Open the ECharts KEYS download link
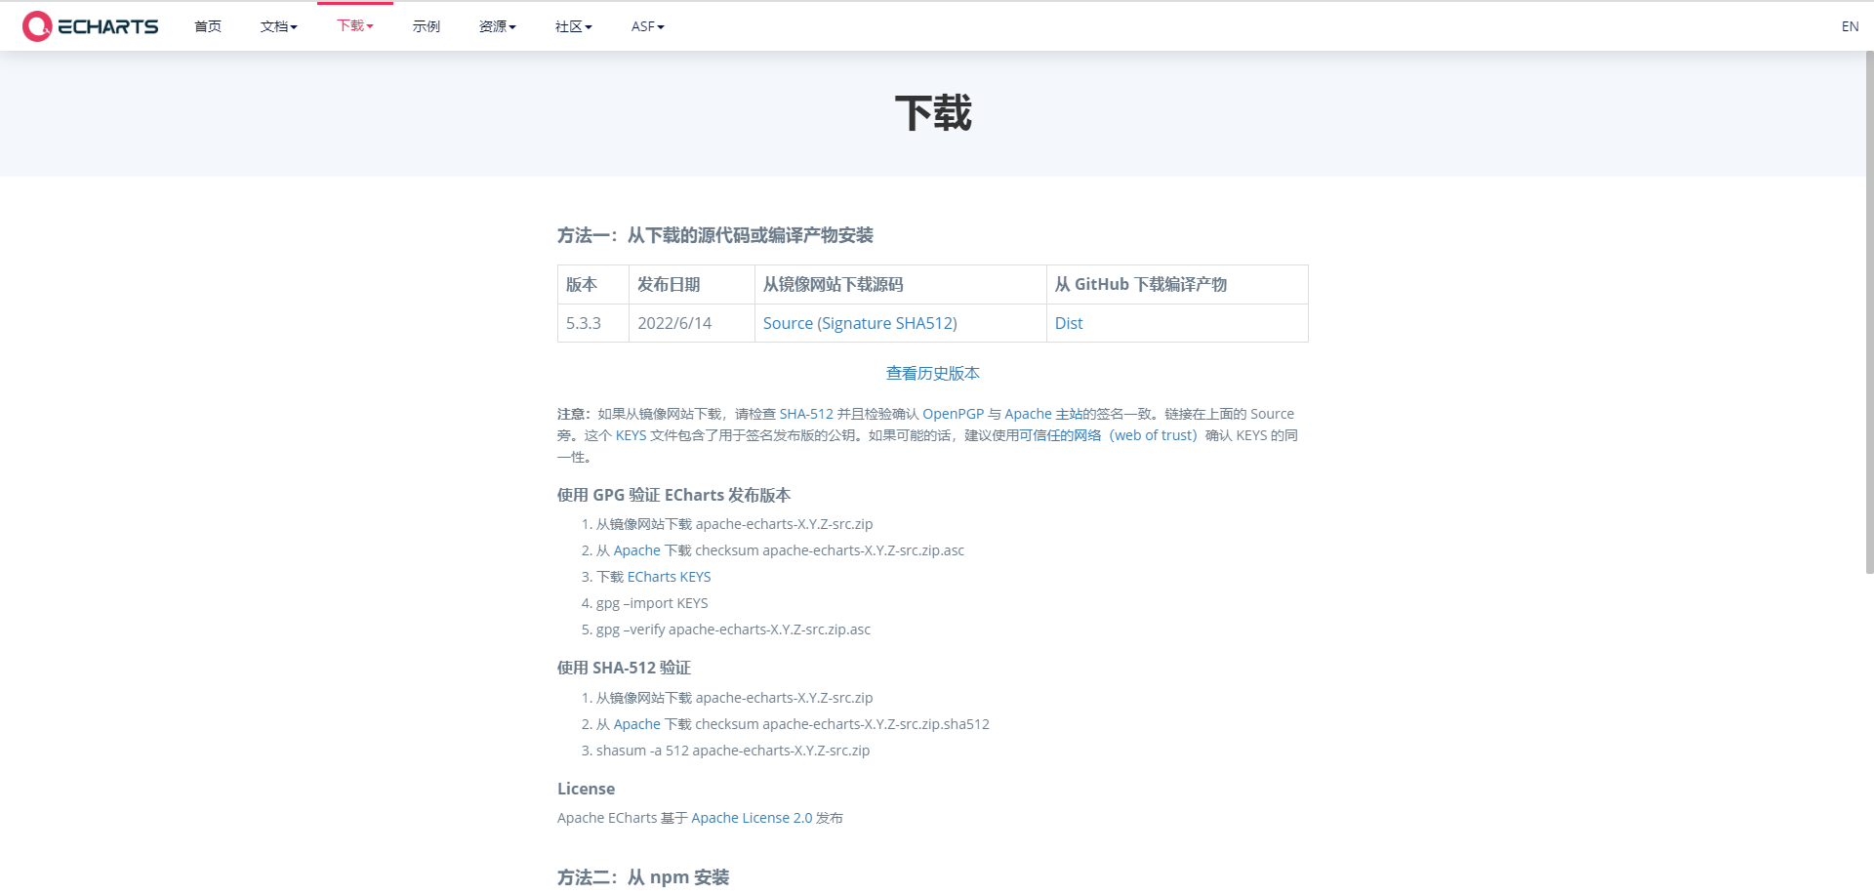The height and width of the screenshot is (894, 1874). 670,576
